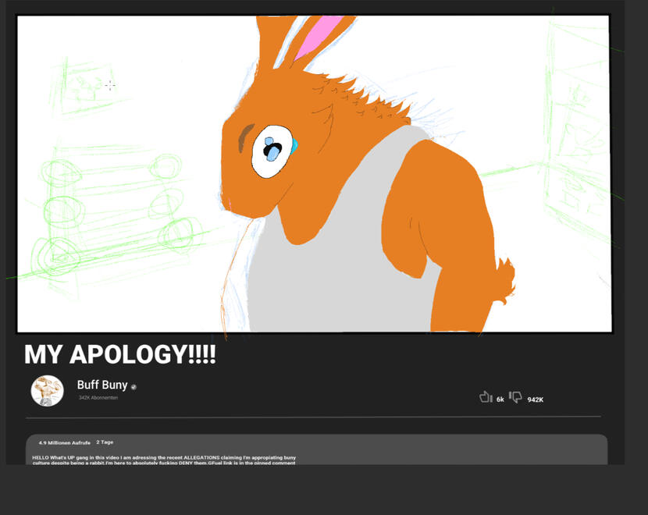Click the 2 Tage upload date
Viewport: 648px width, 515px height.
[105, 442]
